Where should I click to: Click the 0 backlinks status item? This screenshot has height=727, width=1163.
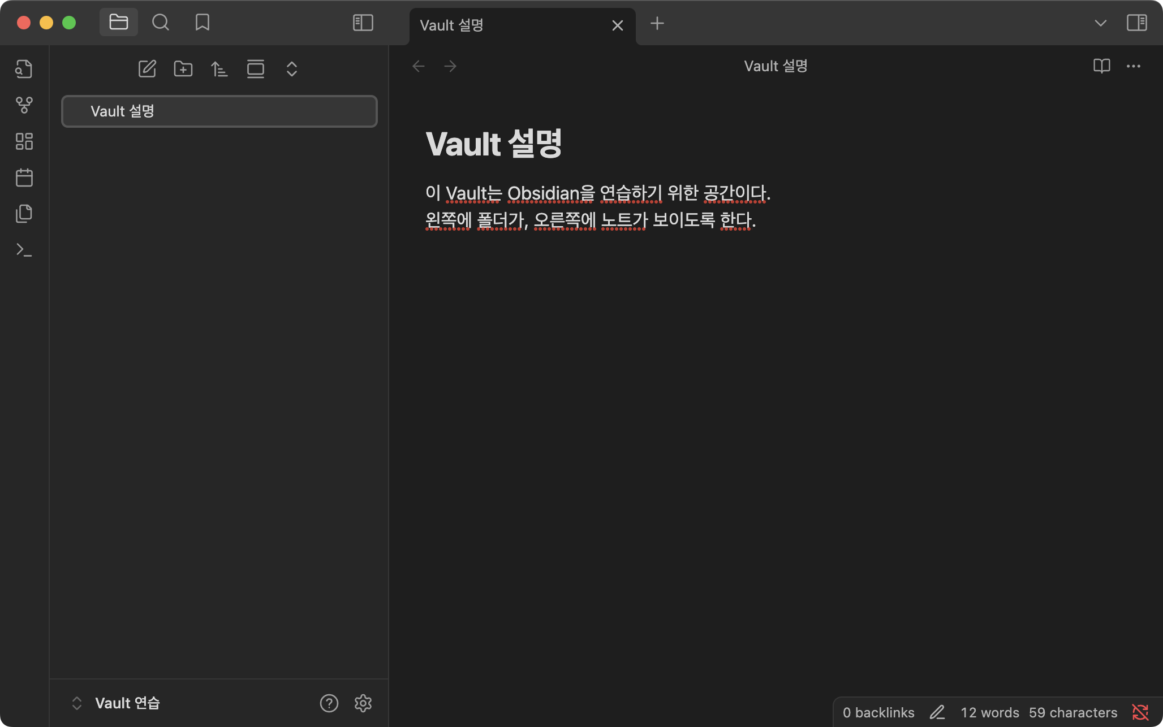(x=878, y=712)
